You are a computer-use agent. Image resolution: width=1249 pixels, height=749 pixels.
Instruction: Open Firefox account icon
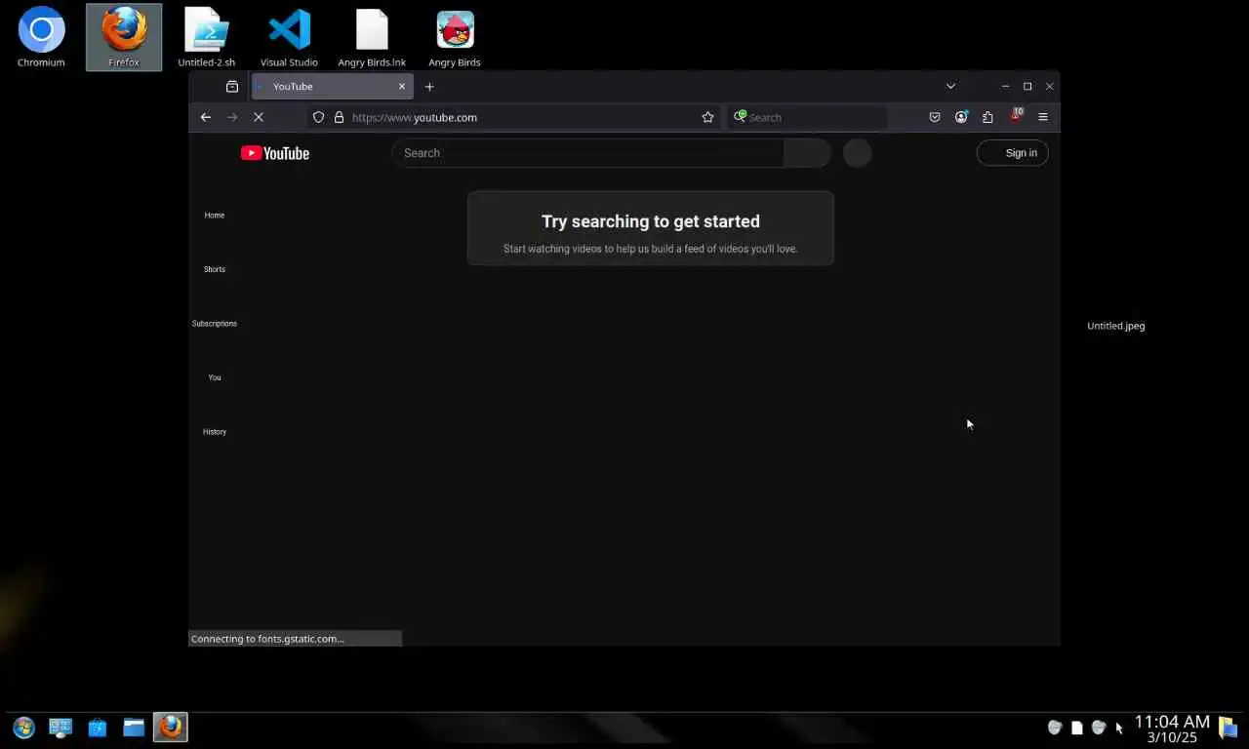[x=961, y=117]
